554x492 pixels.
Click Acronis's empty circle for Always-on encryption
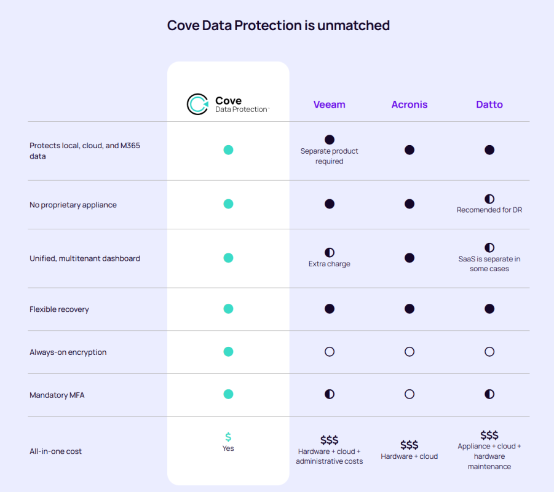pos(410,352)
